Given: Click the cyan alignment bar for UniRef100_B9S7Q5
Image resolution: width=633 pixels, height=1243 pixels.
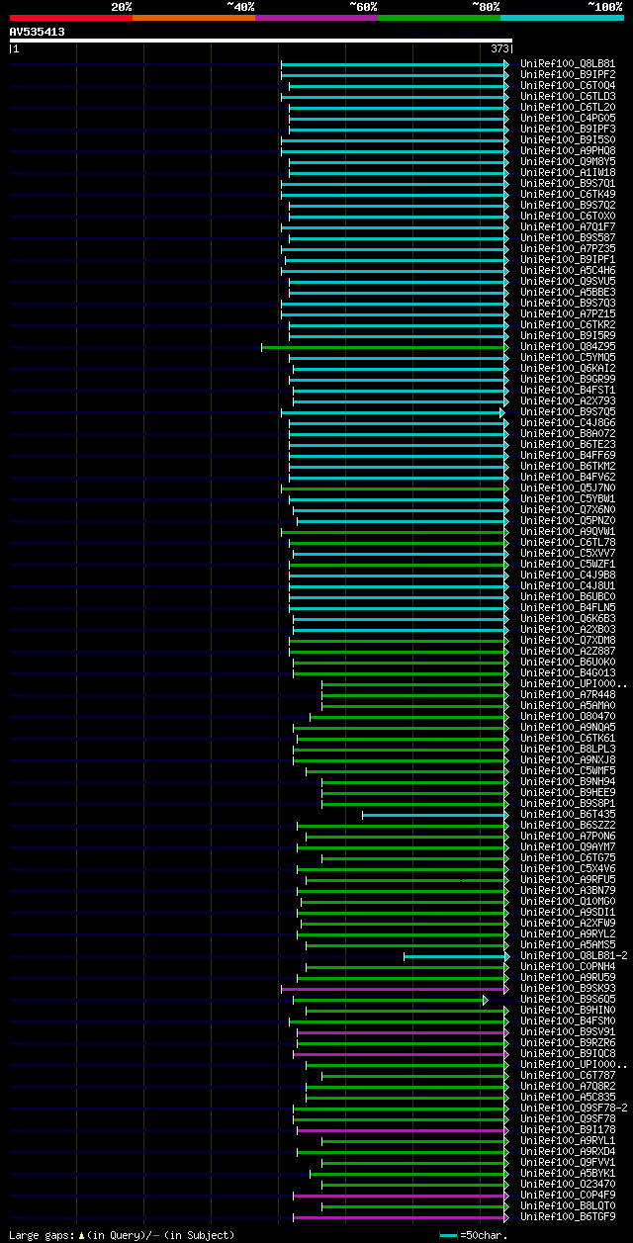Looking at the screenshot, I should pyautogui.click(x=393, y=412).
